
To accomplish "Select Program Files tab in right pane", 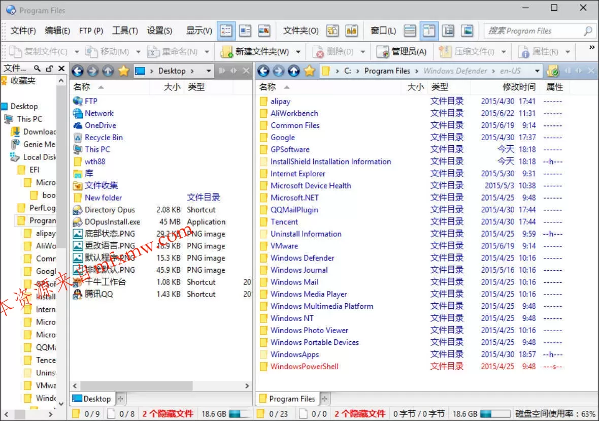I will [287, 399].
